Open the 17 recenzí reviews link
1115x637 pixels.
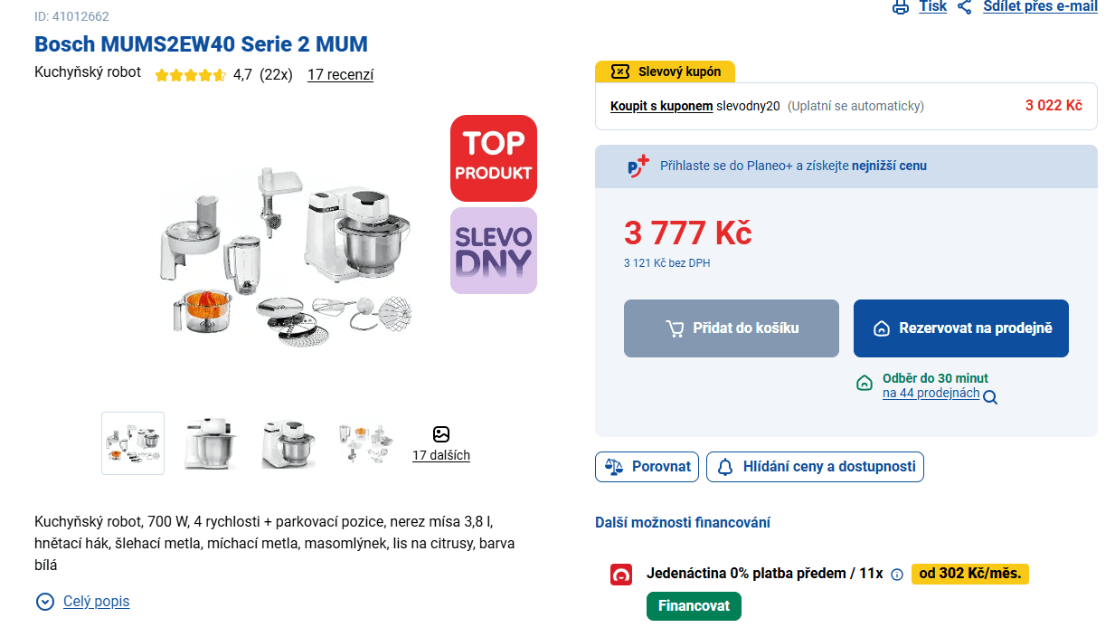point(340,75)
